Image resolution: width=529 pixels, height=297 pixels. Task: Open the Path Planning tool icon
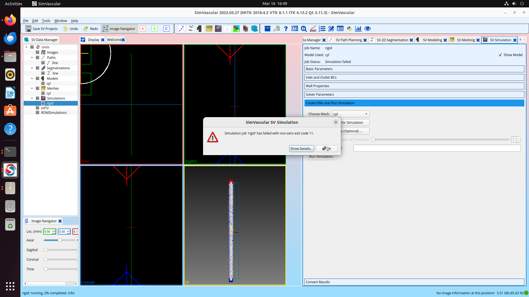182,29
